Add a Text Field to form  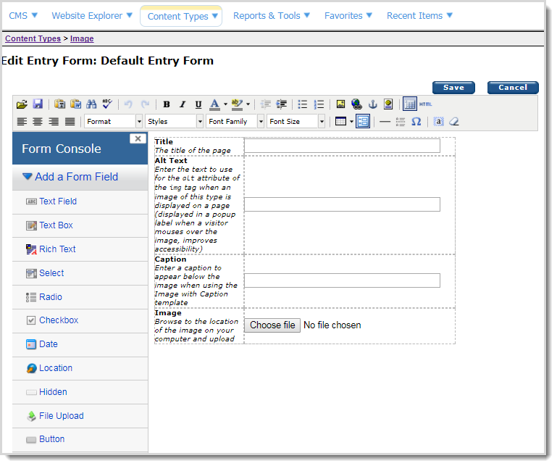point(80,202)
